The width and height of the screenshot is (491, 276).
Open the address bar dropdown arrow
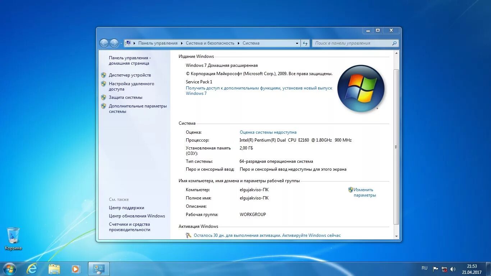(297, 43)
